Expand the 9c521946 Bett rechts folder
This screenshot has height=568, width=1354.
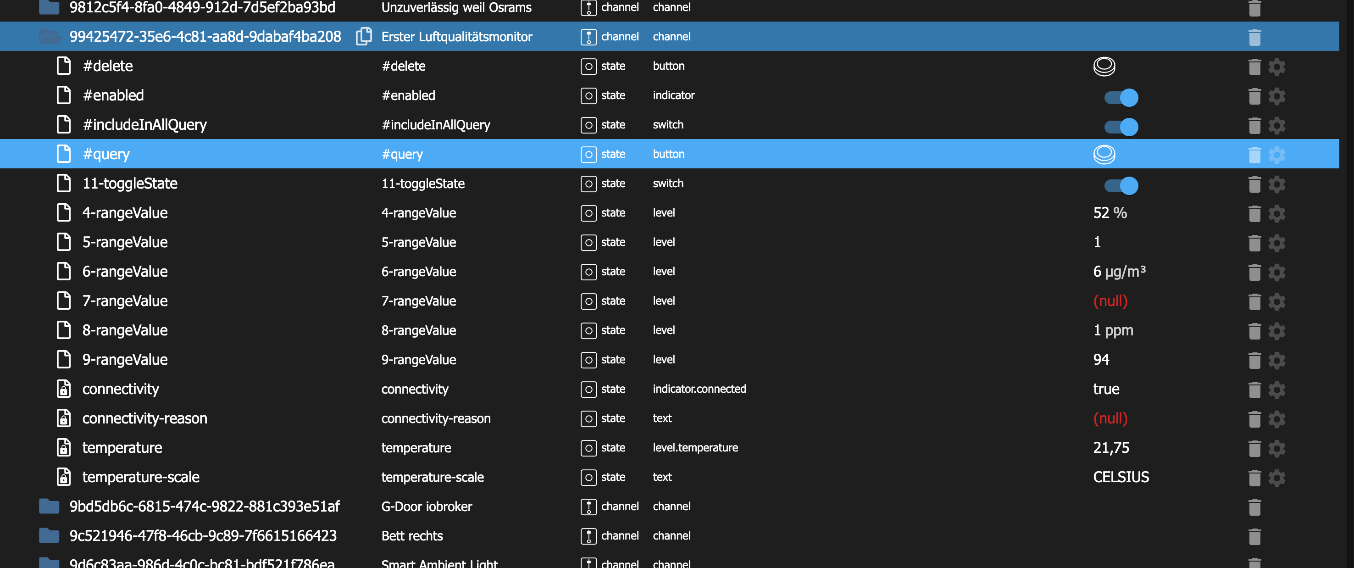point(50,535)
